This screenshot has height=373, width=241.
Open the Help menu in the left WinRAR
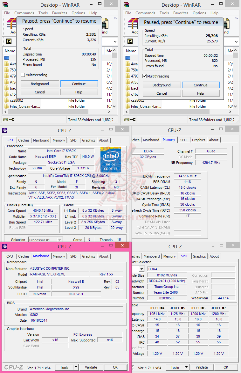click(x=93, y=13)
